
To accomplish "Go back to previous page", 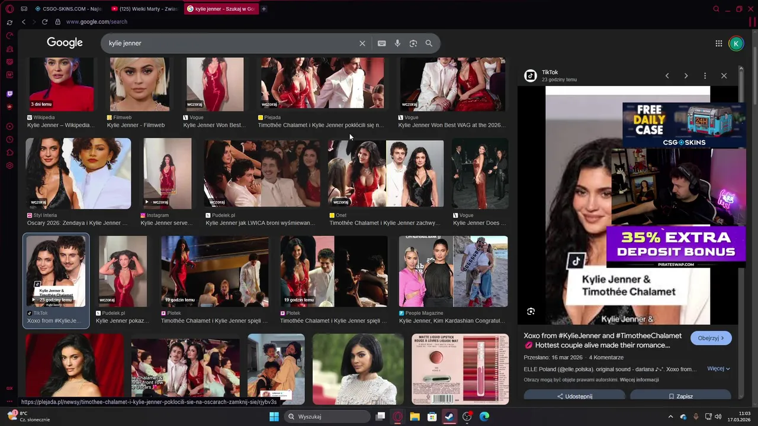I will click(x=24, y=22).
